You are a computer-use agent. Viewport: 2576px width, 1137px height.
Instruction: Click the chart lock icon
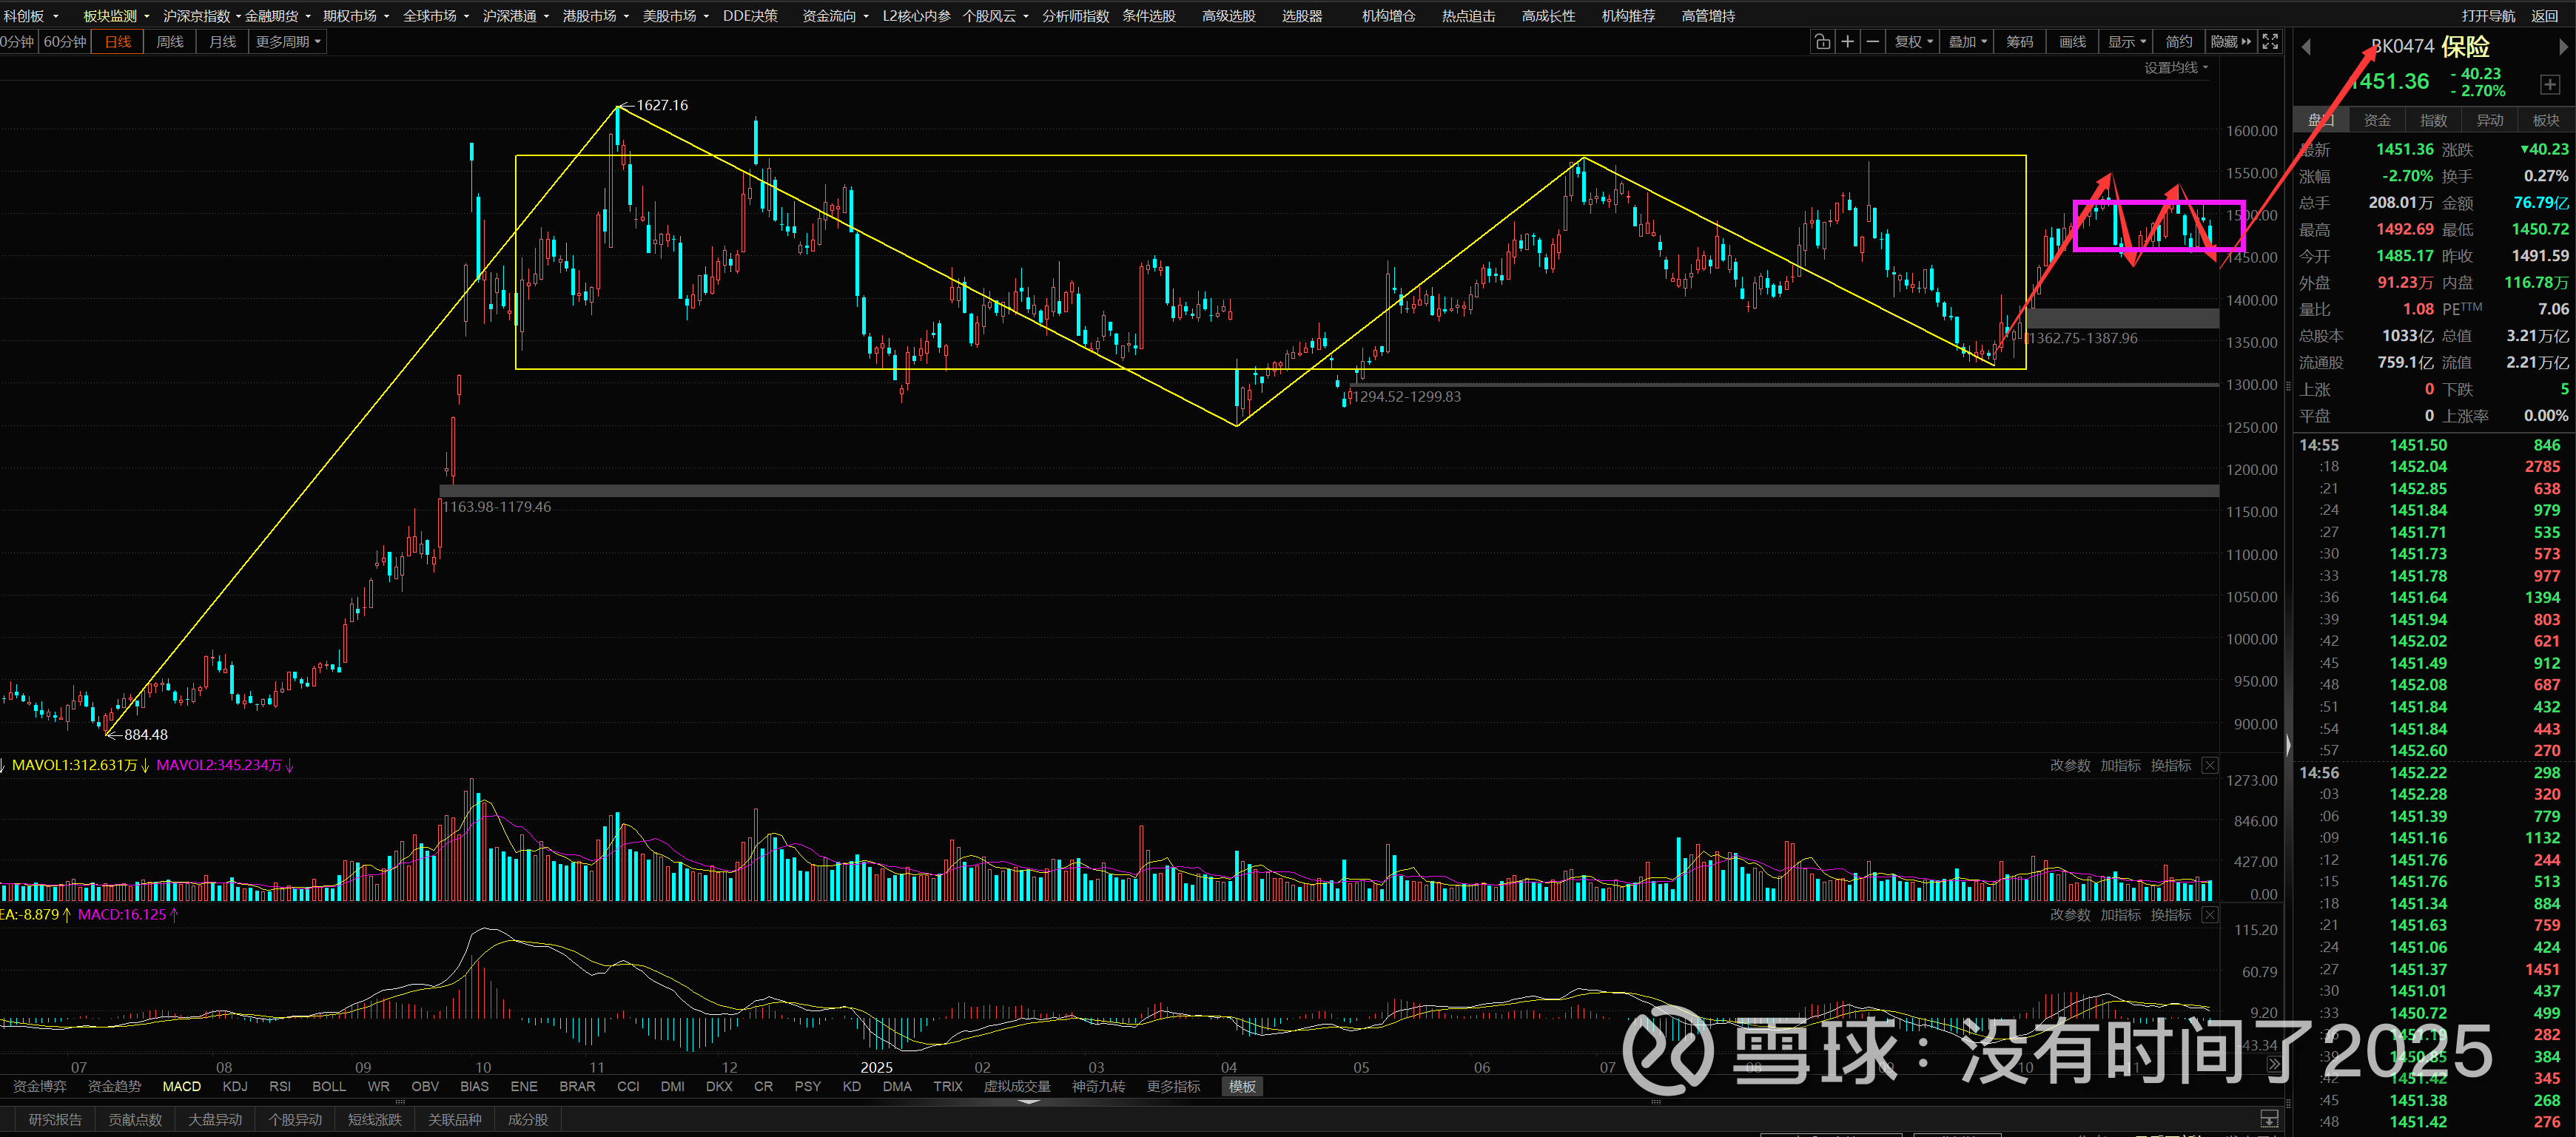point(1822,42)
